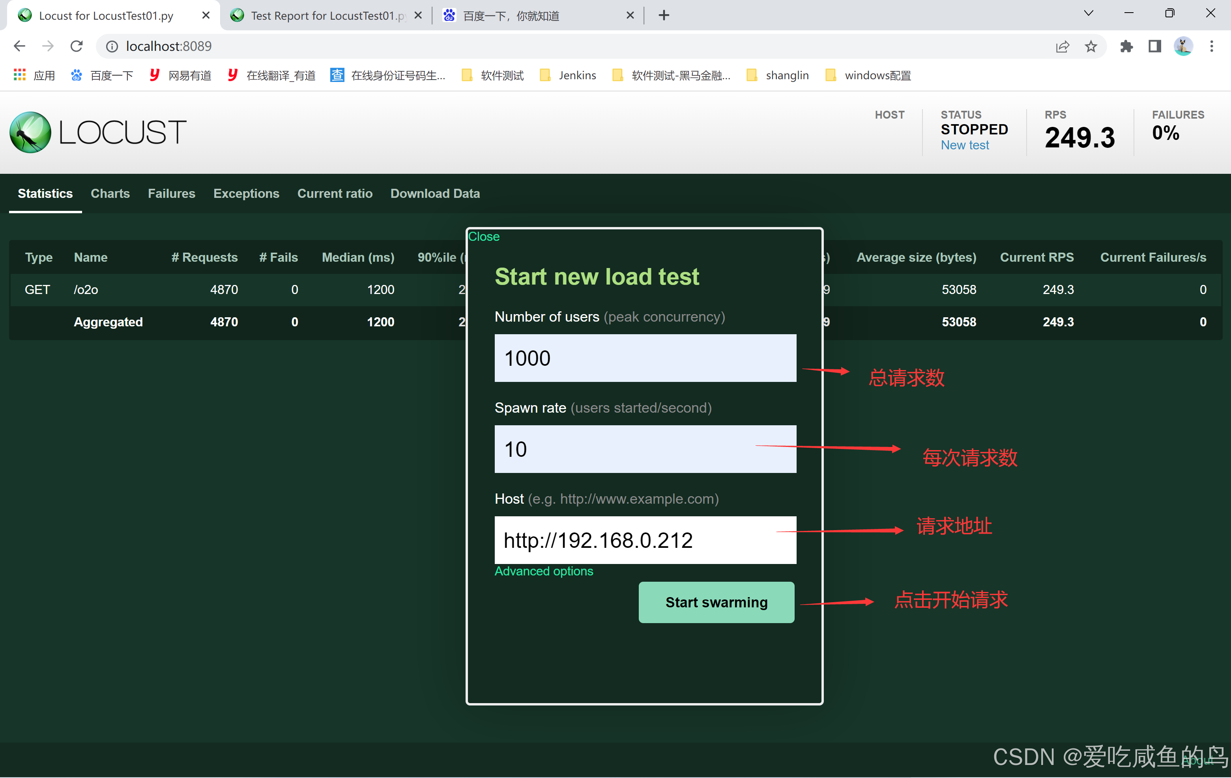
Task: Expand the Advanced options section
Action: click(543, 571)
